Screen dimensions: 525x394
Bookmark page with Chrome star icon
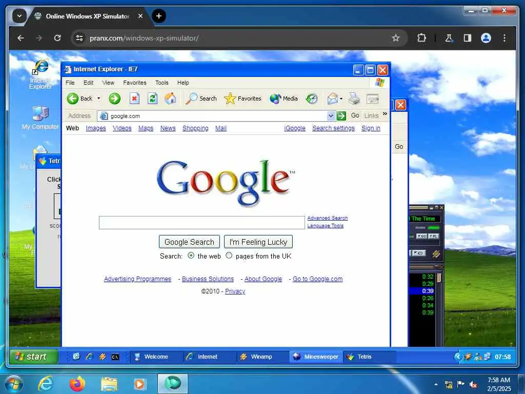[x=396, y=38]
